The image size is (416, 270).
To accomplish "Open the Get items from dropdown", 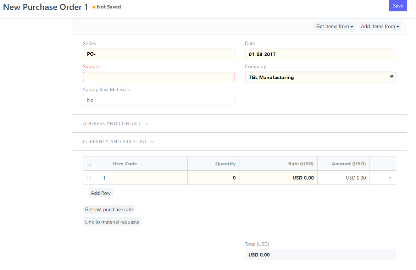I will point(334,26).
